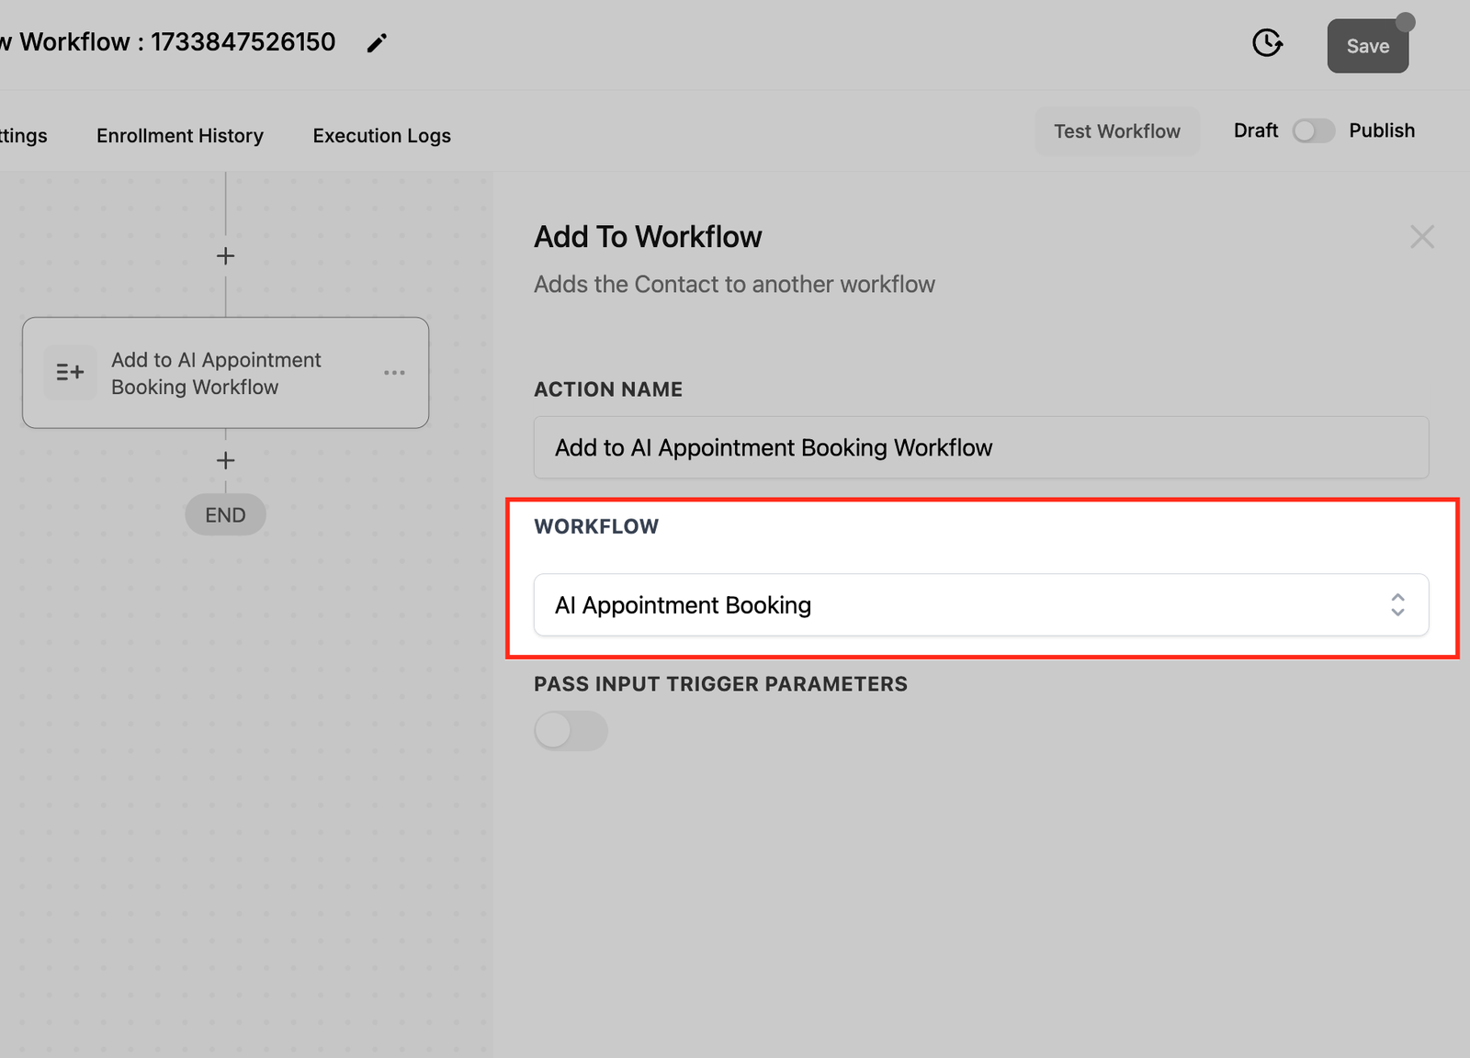Enable Pass Input Trigger Parameters toggle

571,731
